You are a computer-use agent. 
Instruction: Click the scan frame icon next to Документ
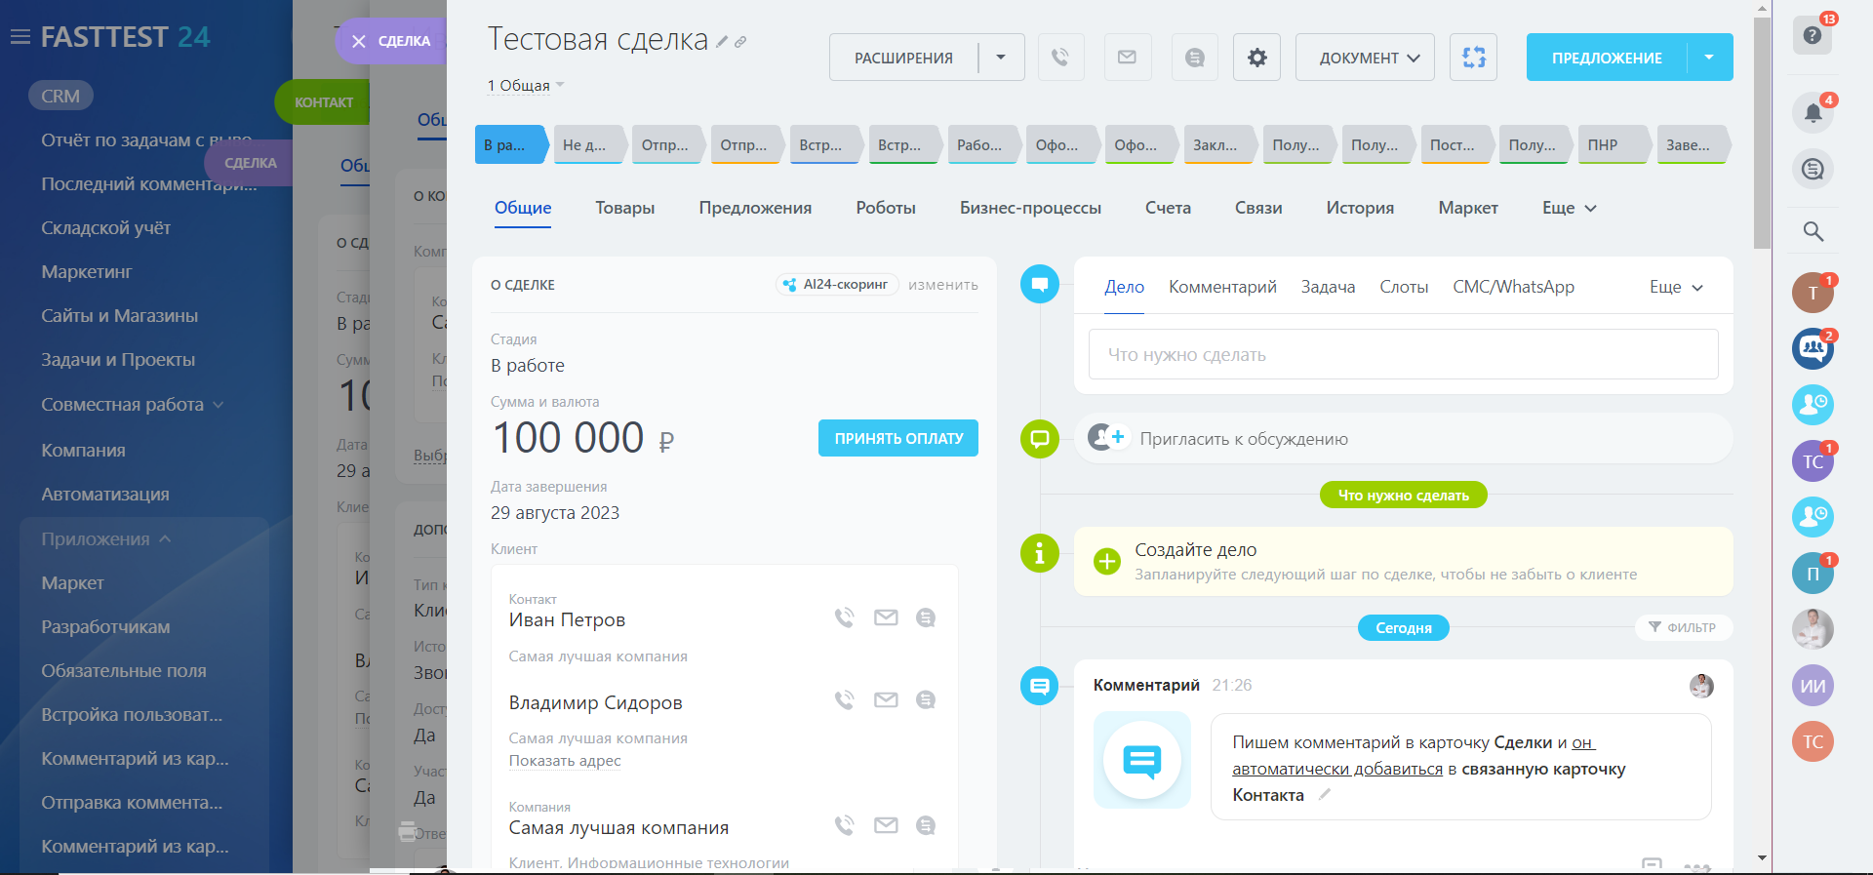click(1474, 58)
